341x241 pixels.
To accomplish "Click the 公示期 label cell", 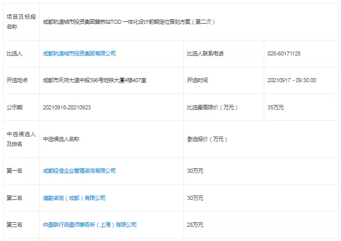I will 21,107.
